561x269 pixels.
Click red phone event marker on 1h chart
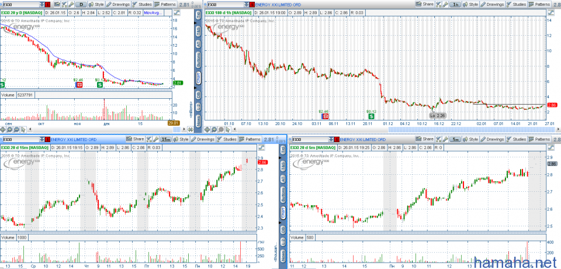click(325, 116)
